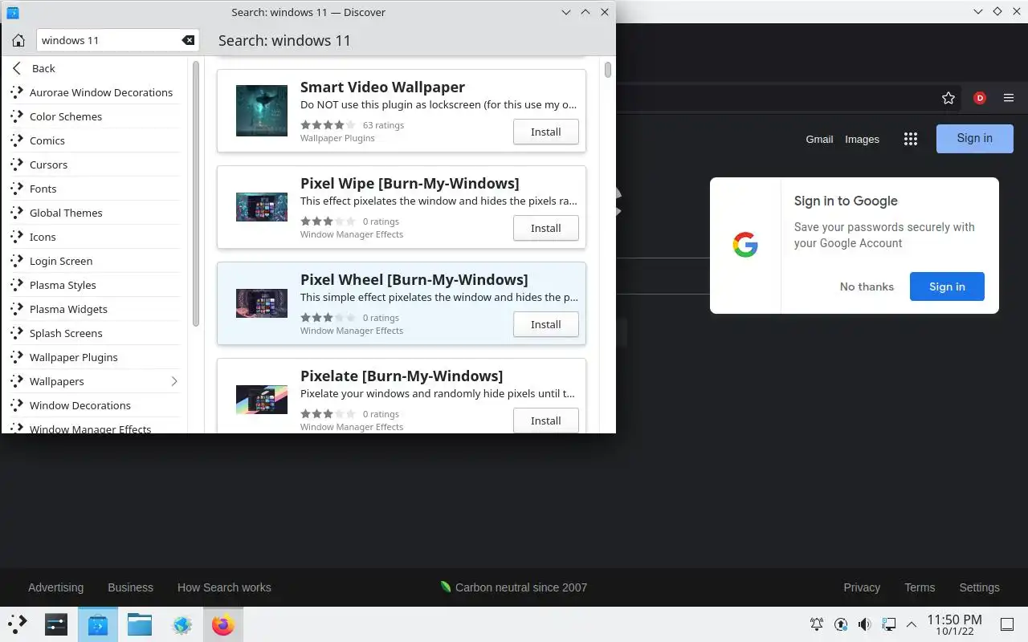The width and height of the screenshot is (1028, 642).
Task: Open the network status tray icon
Action: tap(888, 624)
